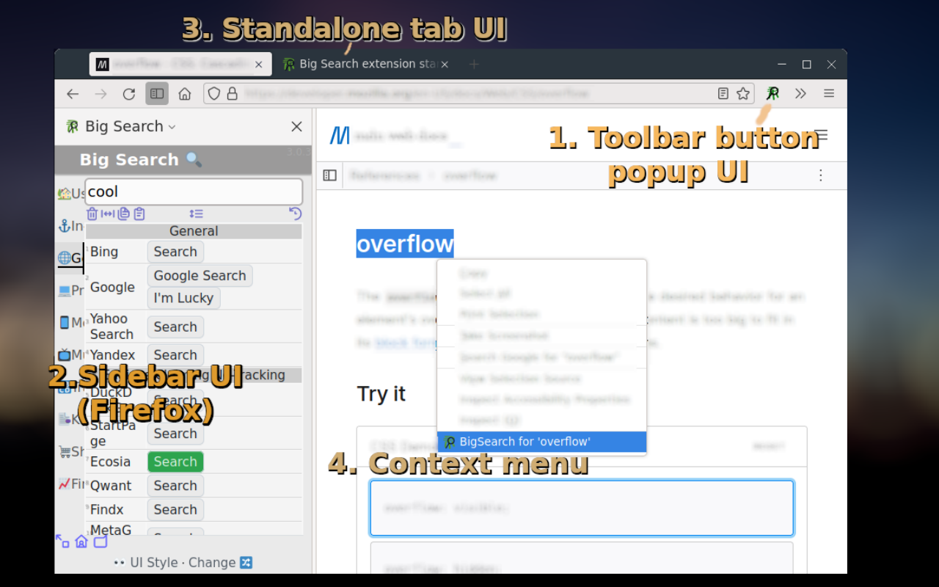Click the "I'm Lucky" button
The width and height of the screenshot is (939, 587).
pos(183,298)
